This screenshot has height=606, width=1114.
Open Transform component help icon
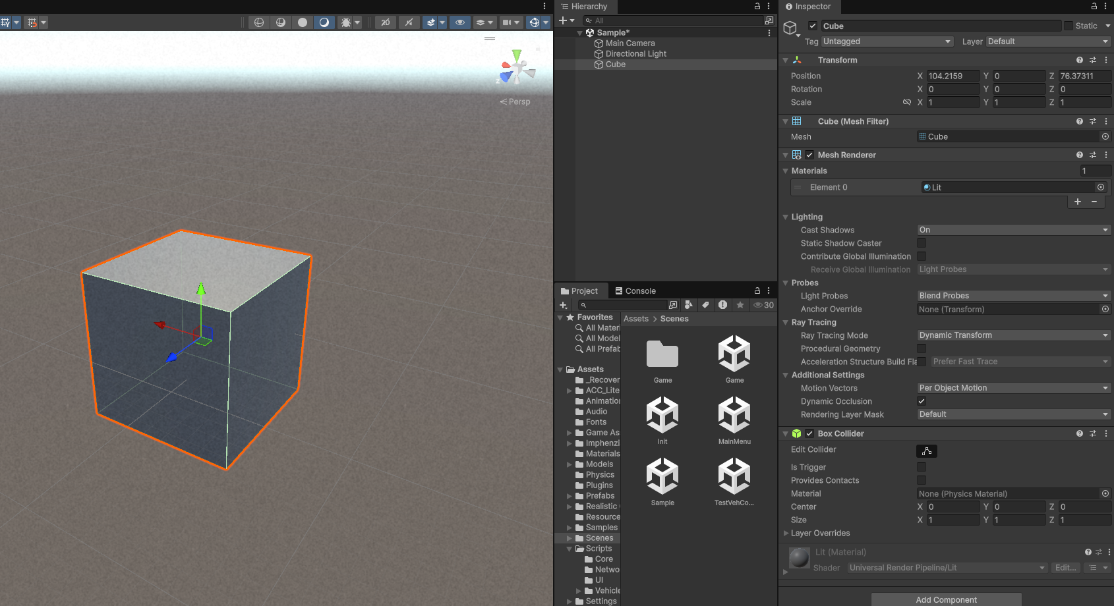pos(1080,60)
